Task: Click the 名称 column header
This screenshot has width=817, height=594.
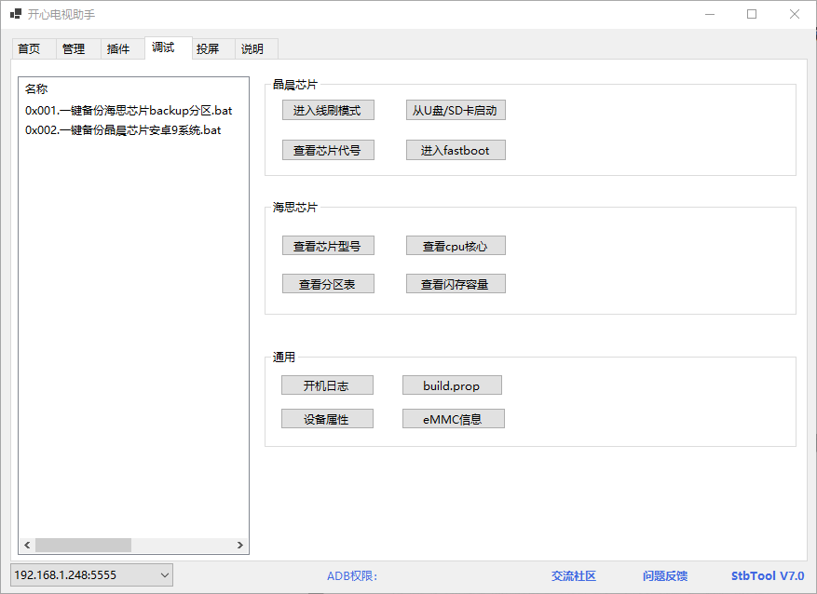Action: (36, 89)
